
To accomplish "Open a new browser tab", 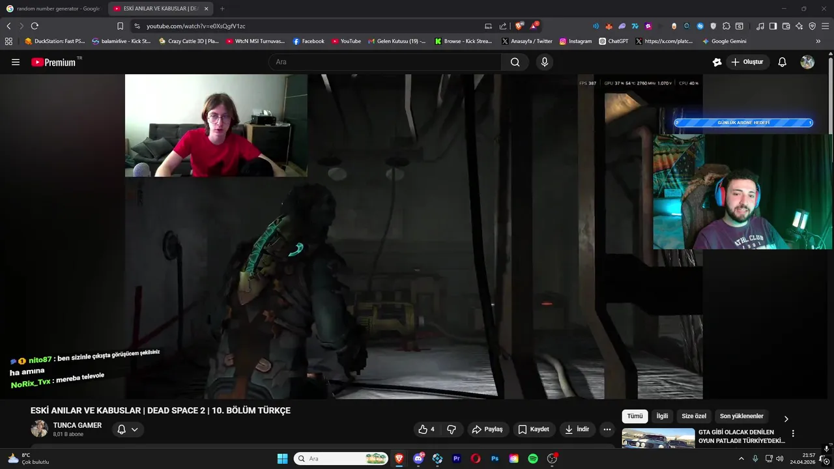I will pos(222,8).
